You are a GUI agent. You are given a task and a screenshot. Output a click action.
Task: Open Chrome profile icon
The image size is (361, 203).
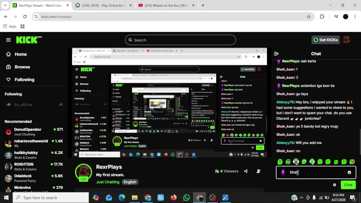click(x=345, y=17)
